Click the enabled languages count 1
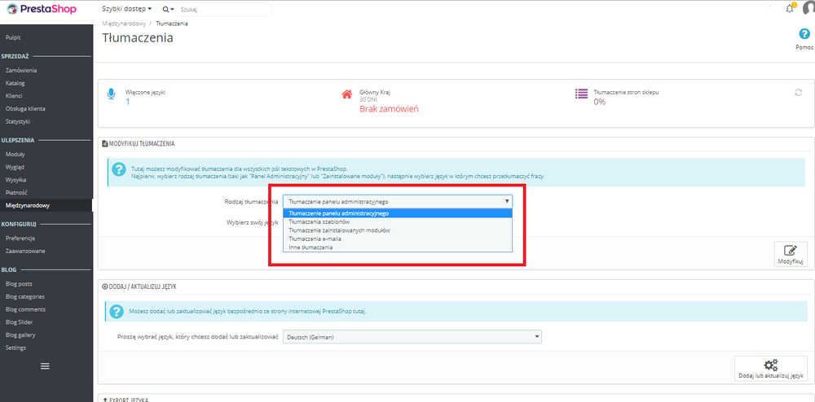This screenshot has height=402, width=815. (128, 101)
